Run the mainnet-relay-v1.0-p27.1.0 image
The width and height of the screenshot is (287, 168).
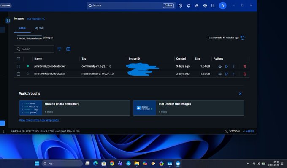[x=227, y=74]
